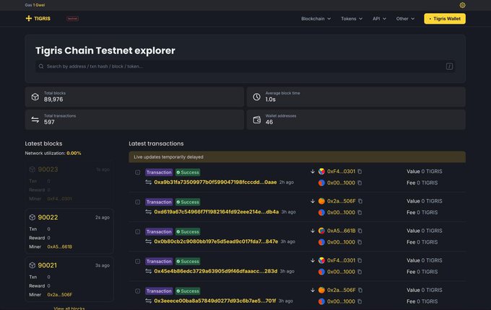Expand details for transaction 0x0b80cb2c...847e
This screenshot has height=310, width=491.
pos(137,232)
